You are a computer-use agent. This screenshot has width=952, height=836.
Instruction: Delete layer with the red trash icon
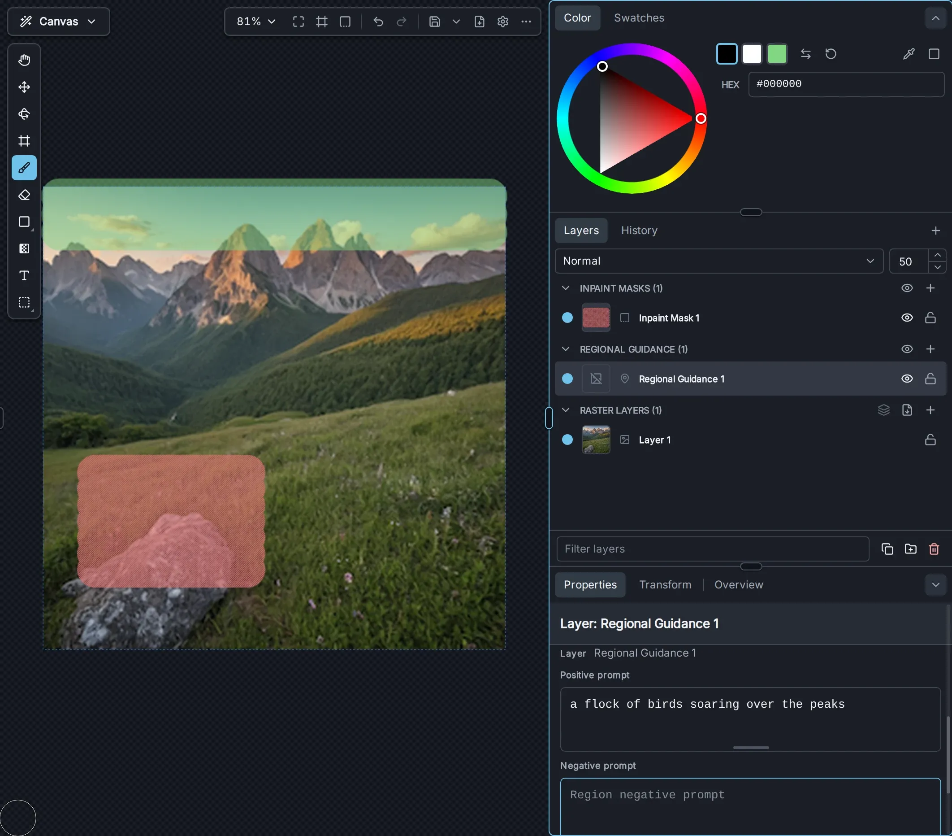(934, 549)
